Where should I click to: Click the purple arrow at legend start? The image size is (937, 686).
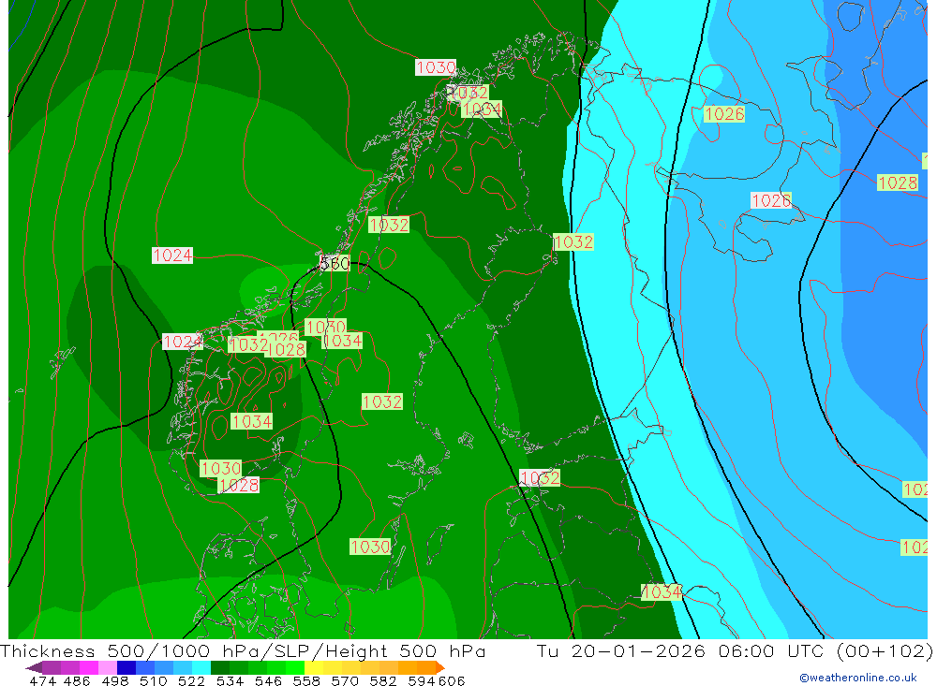(x=34, y=667)
